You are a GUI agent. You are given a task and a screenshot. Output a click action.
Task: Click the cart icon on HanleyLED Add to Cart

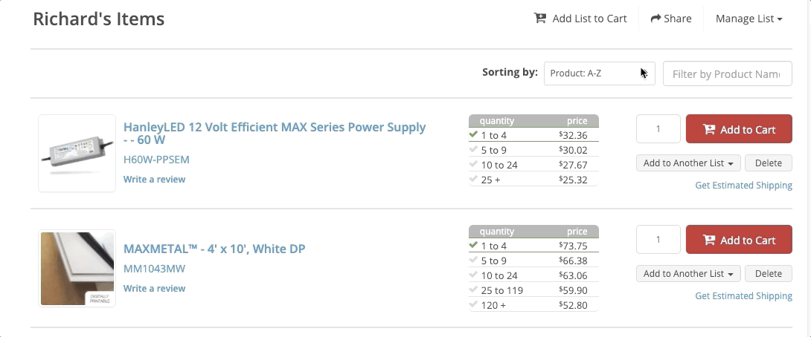(x=708, y=129)
